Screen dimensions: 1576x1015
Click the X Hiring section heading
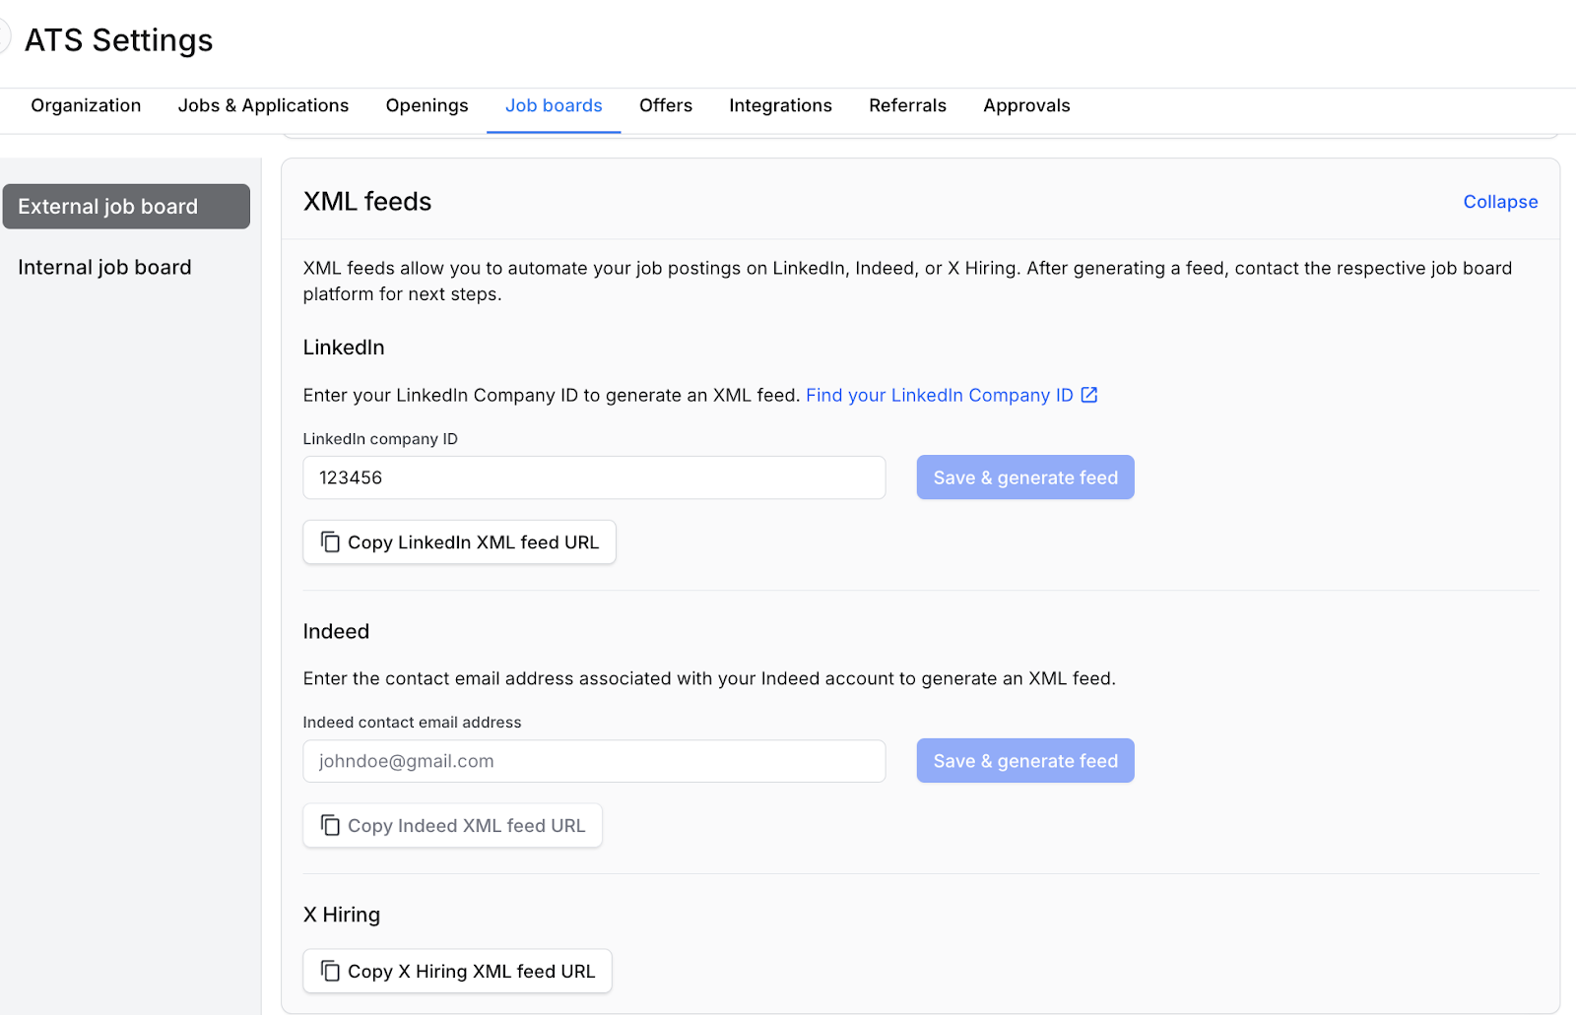point(342,915)
